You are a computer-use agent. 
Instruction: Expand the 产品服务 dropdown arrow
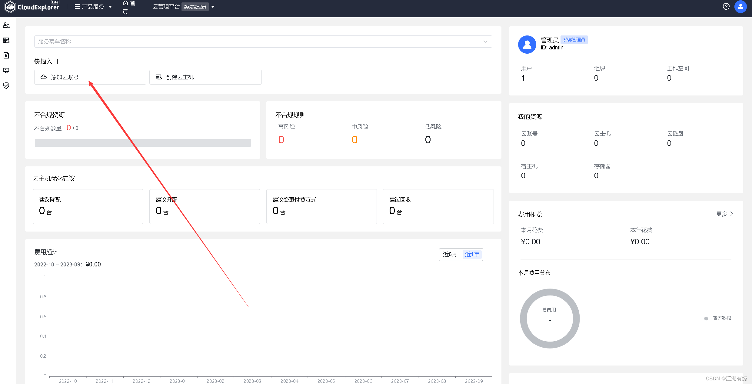[110, 7]
